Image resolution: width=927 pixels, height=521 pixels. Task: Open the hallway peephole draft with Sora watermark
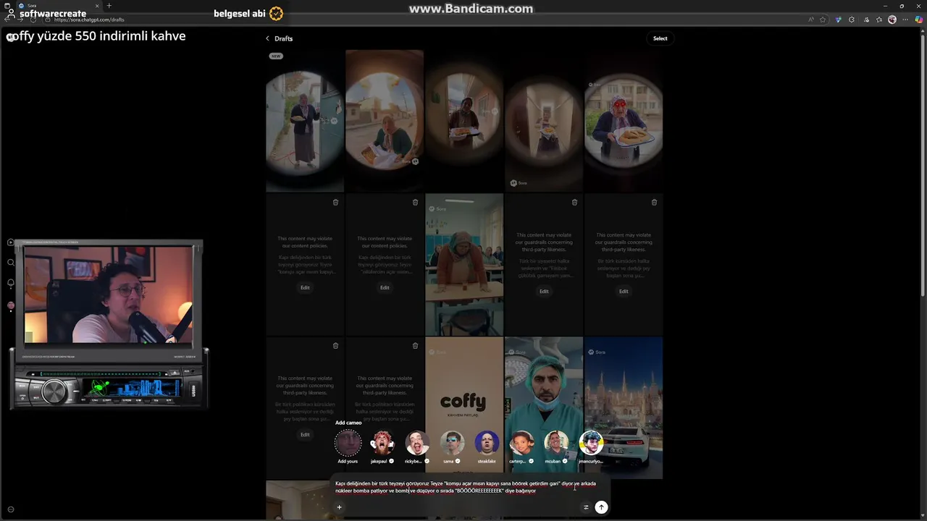[x=544, y=121]
